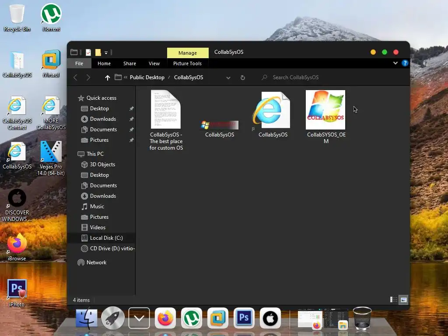Click the yellow minimize window dot

373,52
